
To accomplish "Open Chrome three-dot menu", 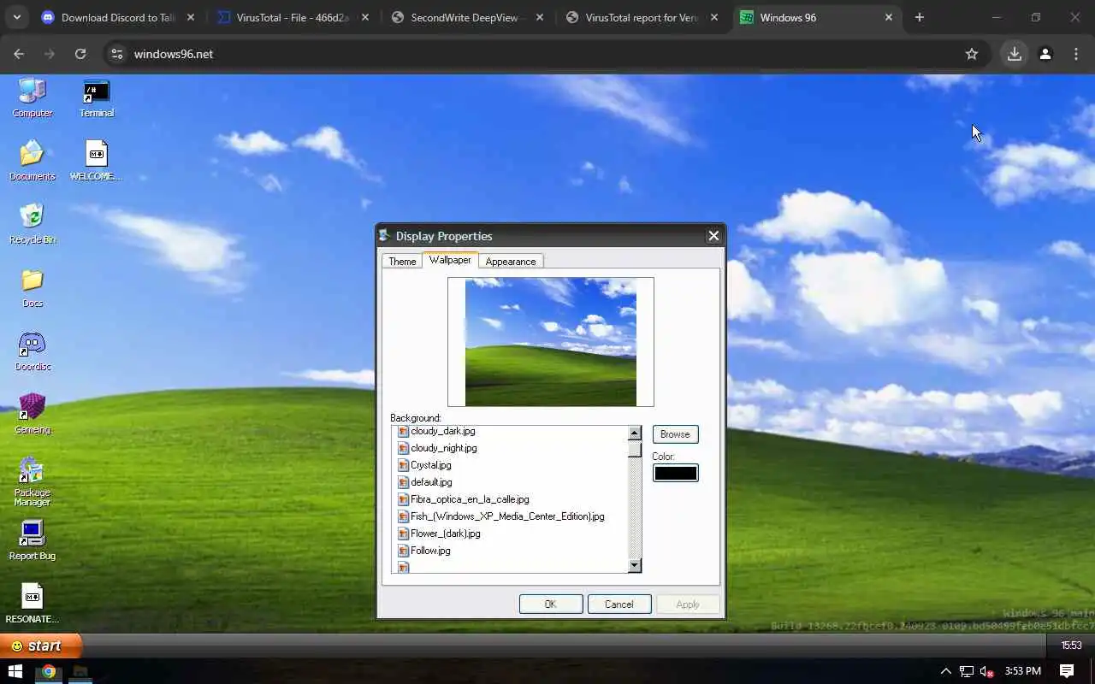I will point(1076,54).
